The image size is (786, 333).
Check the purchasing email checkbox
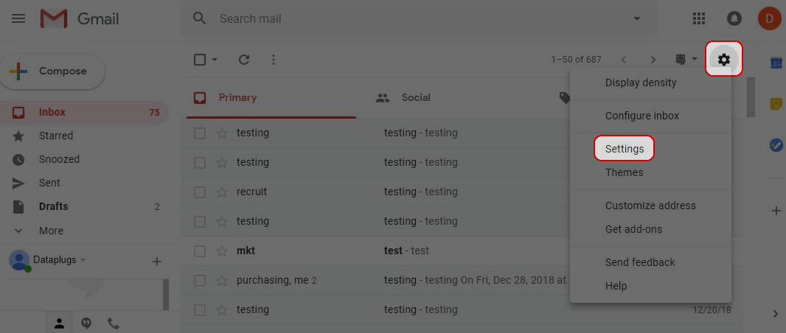point(200,280)
